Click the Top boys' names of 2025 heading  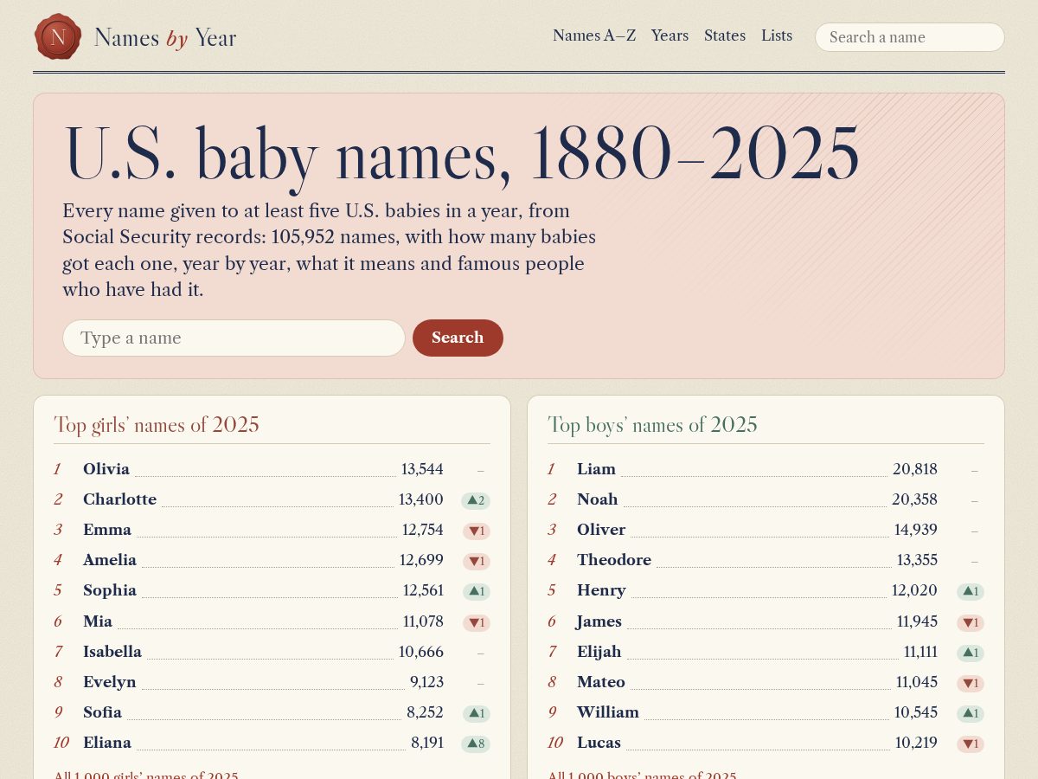[652, 425]
